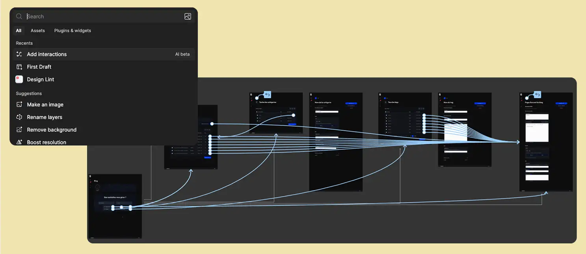Focus the Search input field
This screenshot has width=586, height=254.
click(x=102, y=17)
